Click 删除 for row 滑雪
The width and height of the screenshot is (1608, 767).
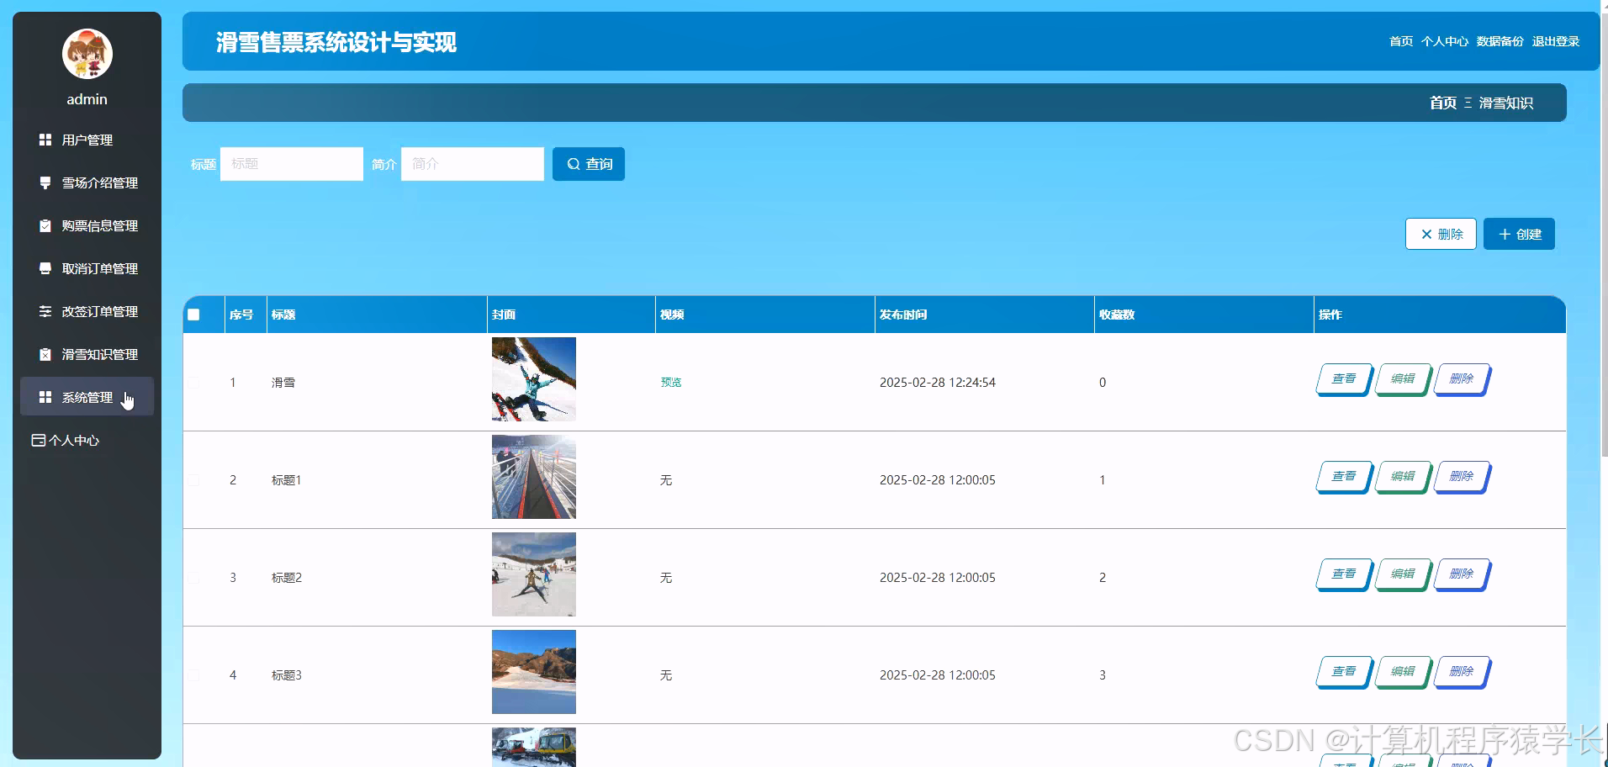[1462, 379]
